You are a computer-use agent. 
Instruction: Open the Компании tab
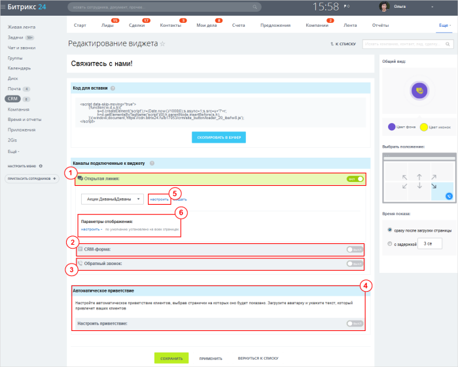pyautogui.click(x=317, y=26)
